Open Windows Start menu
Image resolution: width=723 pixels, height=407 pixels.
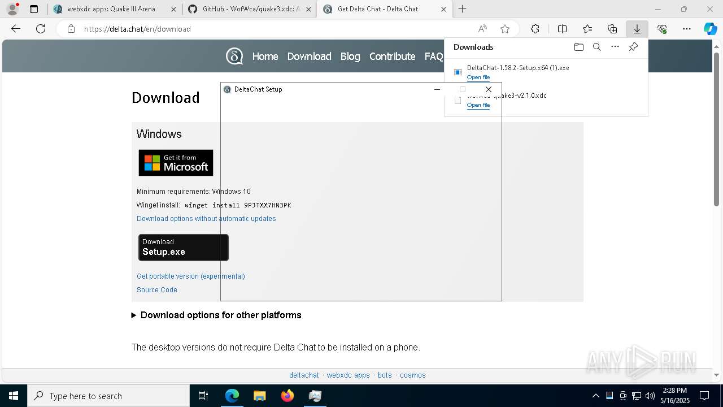(14, 396)
